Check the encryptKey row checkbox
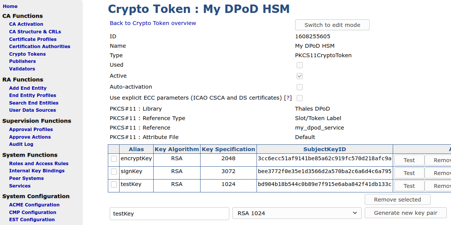Screen dimensions: 451x225 [x=114, y=159]
